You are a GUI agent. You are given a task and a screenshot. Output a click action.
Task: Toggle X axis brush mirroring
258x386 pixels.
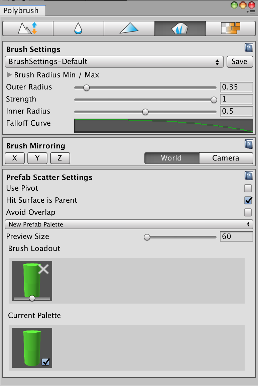pyautogui.click(x=15, y=158)
